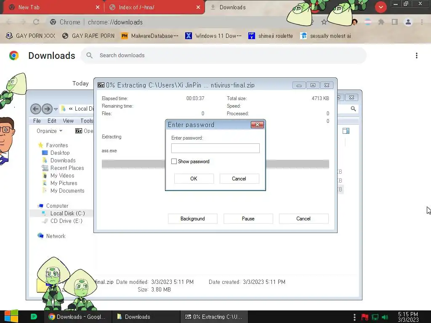
Task: Open the network tray icon
Action: 375,317
